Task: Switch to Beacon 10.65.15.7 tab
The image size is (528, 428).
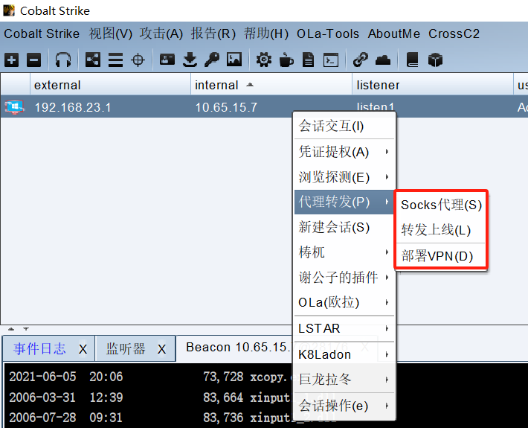Action: tap(238, 347)
